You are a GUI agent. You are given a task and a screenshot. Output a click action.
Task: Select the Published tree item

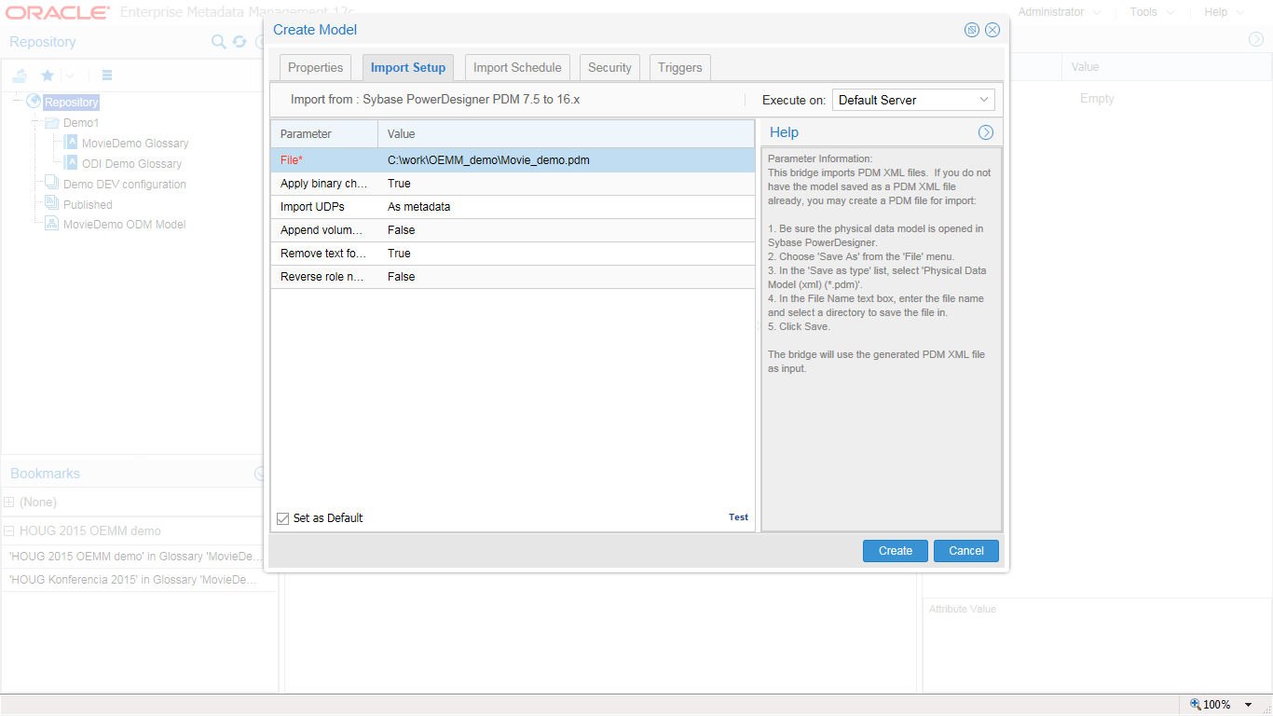pos(88,205)
